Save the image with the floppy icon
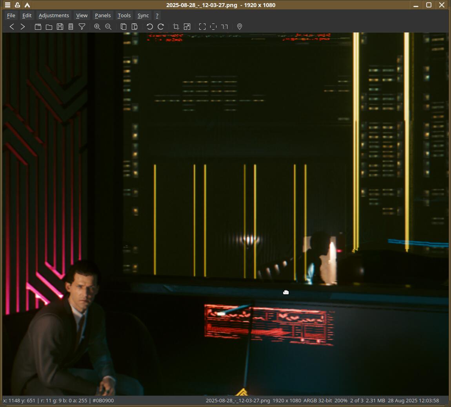Viewport: 451px width, 407px height. (x=60, y=27)
